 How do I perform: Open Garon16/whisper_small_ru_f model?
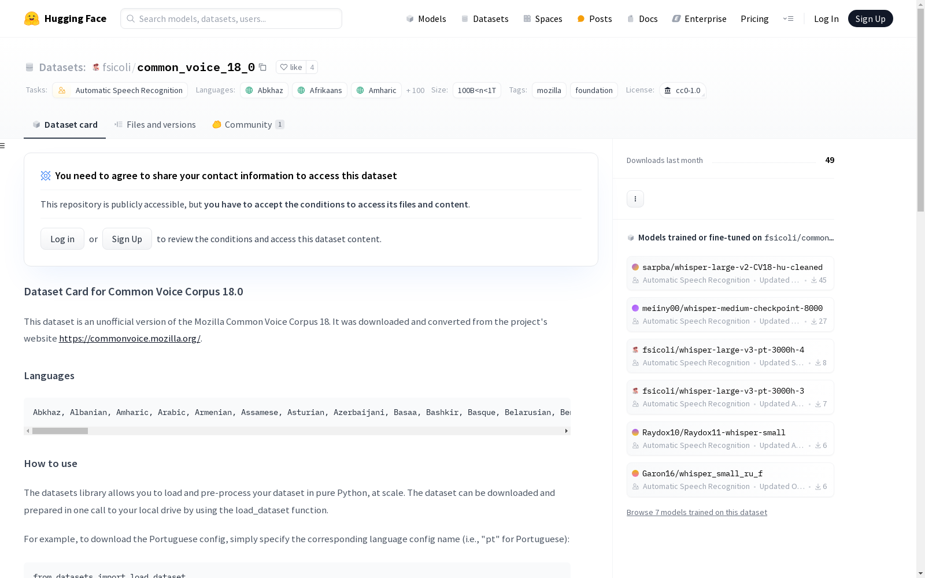tap(730, 480)
